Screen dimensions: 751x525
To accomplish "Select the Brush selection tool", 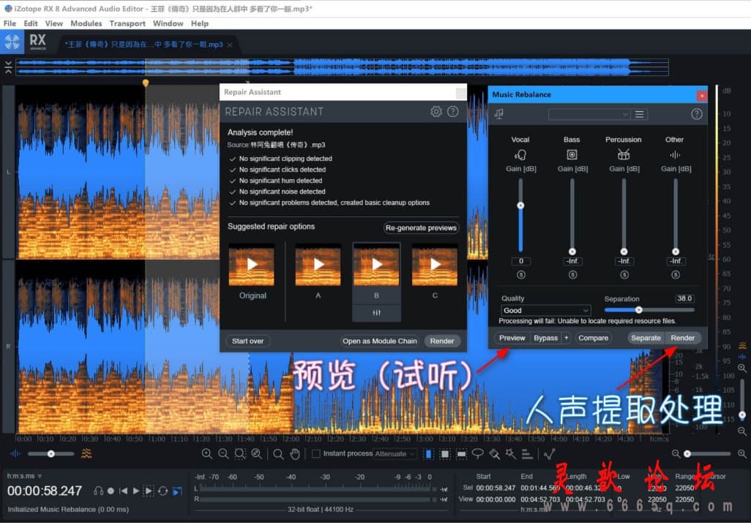I will (494, 453).
